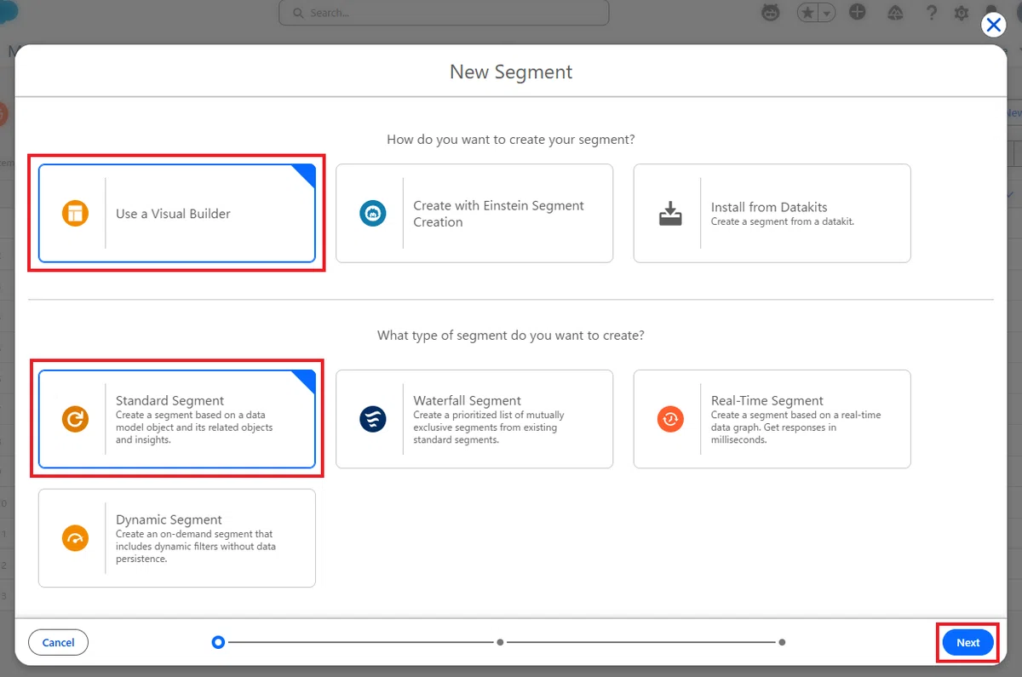This screenshot has height=677, width=1022.
Task: Pick the Standard Segment type
Action: coord(177,419)
